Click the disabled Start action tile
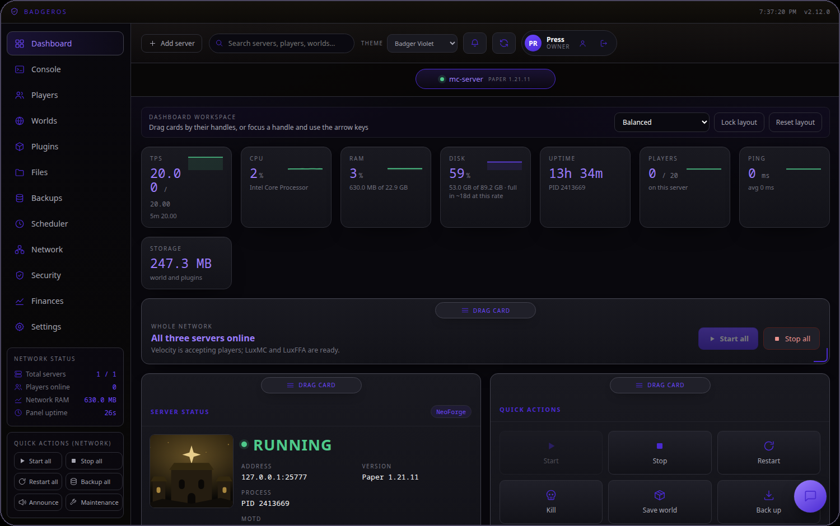 point(551,453)
